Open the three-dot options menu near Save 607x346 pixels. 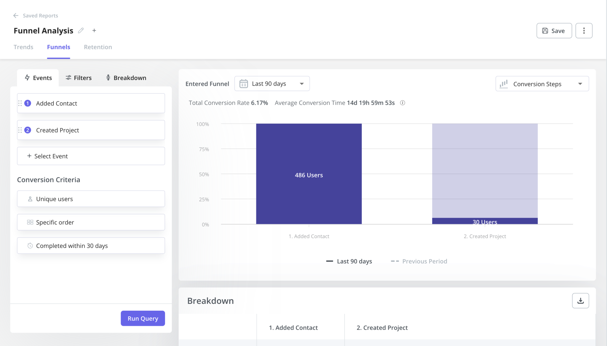tap(584, 30)
